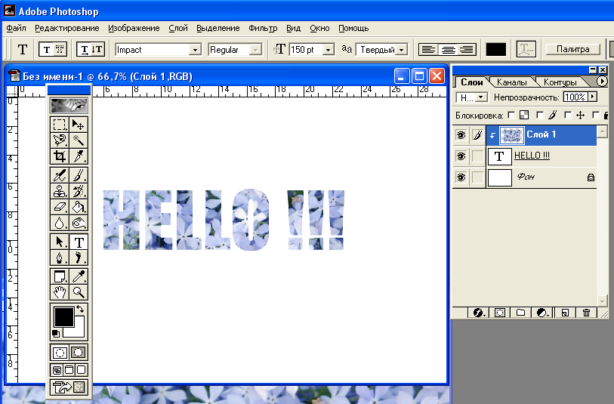
Task: Enable lock transparent pixels checkbox
Action: [x=513, y=115]
